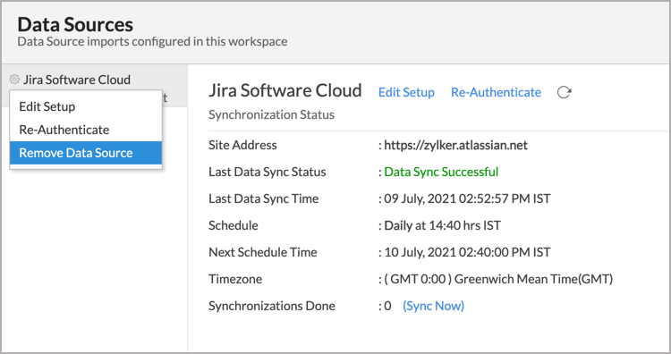Screen dimensions: 671x354
Task: Click the green Data Sync Successful status
Action: click(x=441, y=172)
